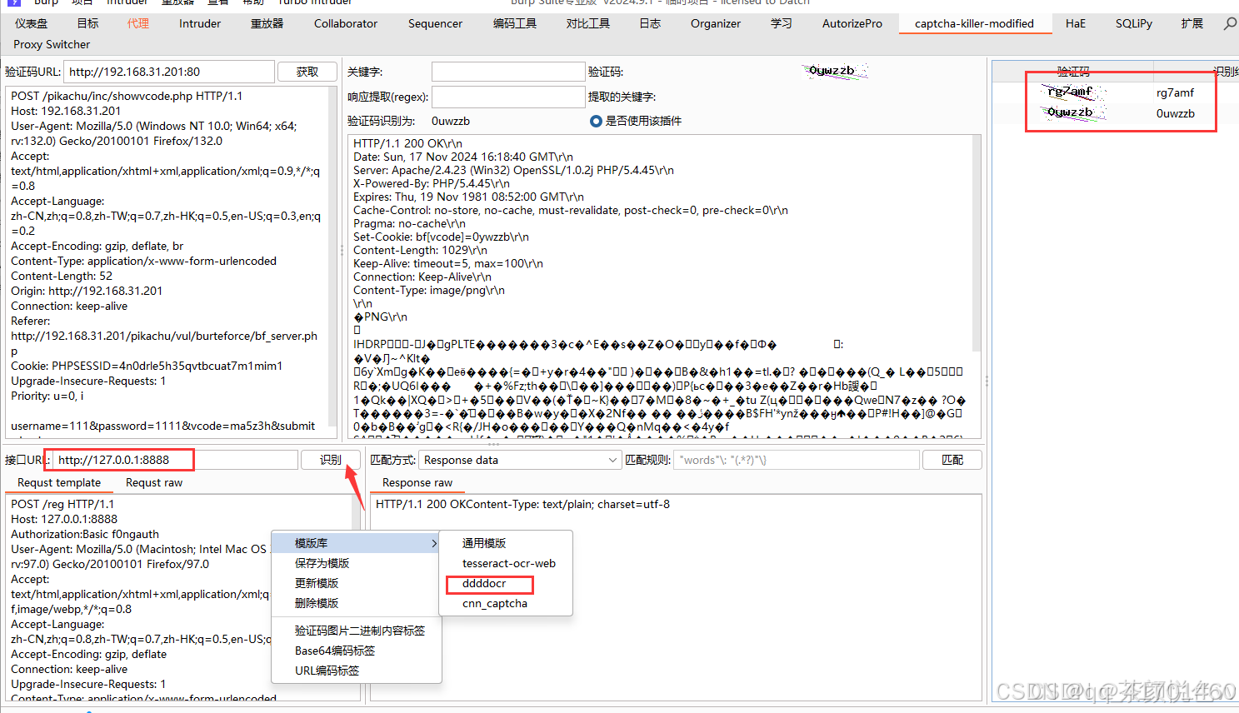The height and width of the screenshot is (713, 1239).
Task: Click the request panel vertical scrollbar
Action: coord(333,257)
